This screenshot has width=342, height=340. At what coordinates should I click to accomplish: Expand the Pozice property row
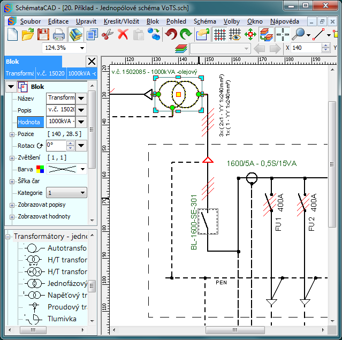tap(12, 134)
